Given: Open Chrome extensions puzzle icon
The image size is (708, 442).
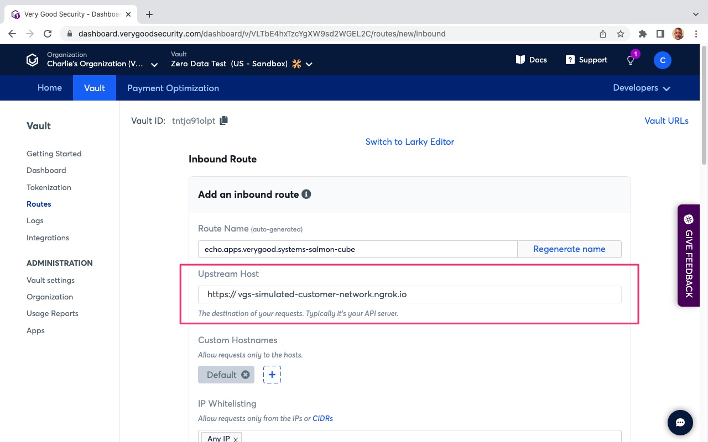Looking at the screenshot, I should click(x=642, y=34).
